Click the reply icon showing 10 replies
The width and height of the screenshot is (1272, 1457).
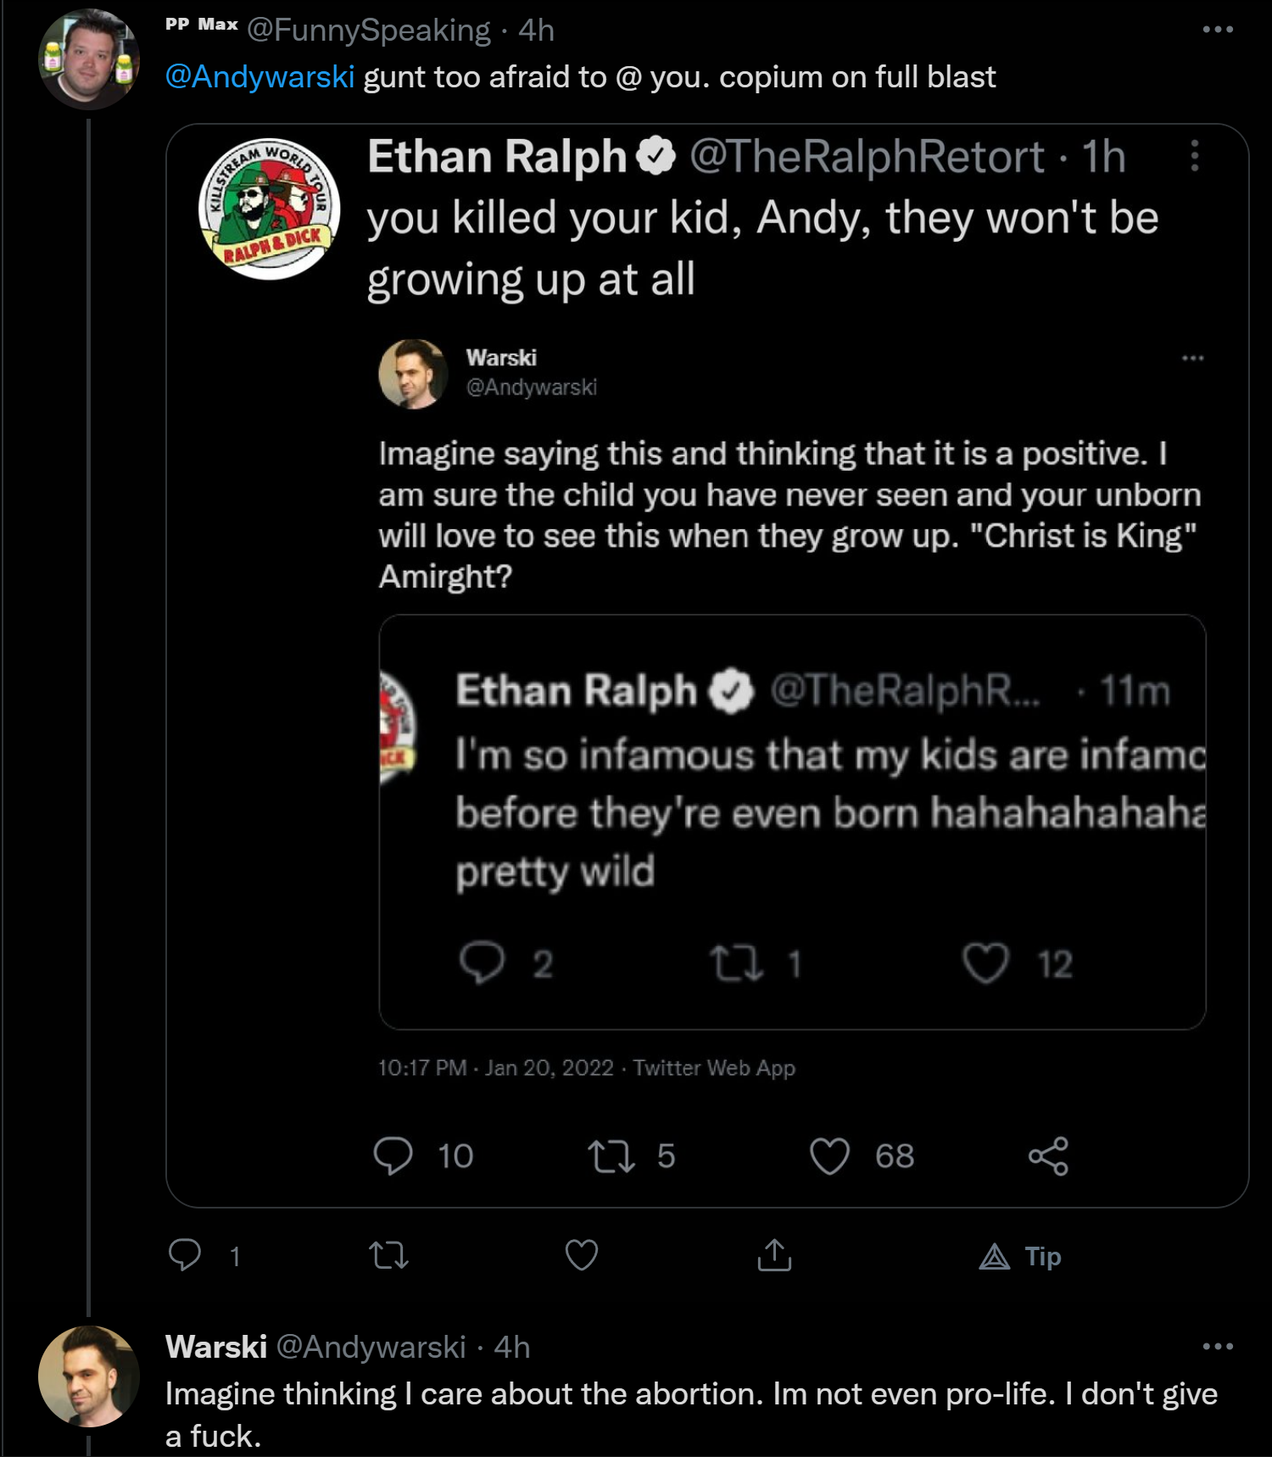tap(393, 1156)
